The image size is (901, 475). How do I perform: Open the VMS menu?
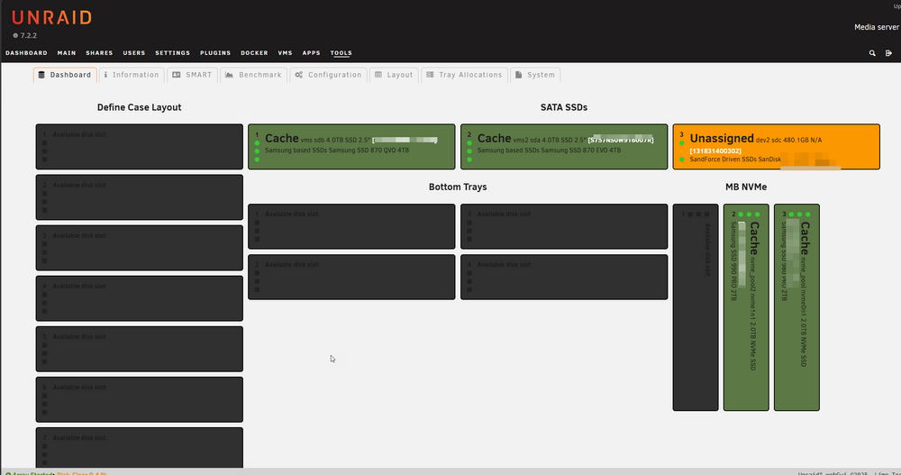pos(285,53)
